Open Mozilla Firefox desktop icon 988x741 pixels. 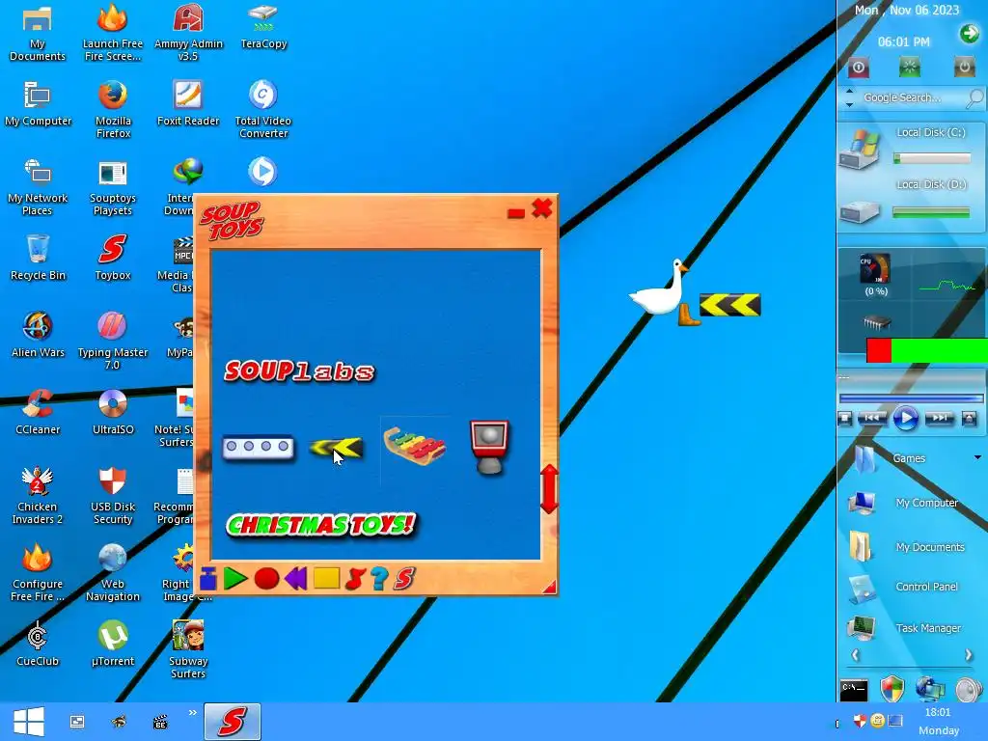click(x=113, y=110)
